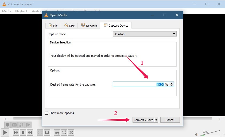The image size is (225, 137).
Task: Expand the Capture mode Desktop dropdown
Action: point(145,34)
